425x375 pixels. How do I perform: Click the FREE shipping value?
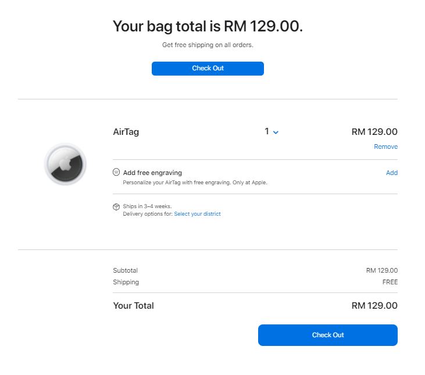tap(390, 282)
